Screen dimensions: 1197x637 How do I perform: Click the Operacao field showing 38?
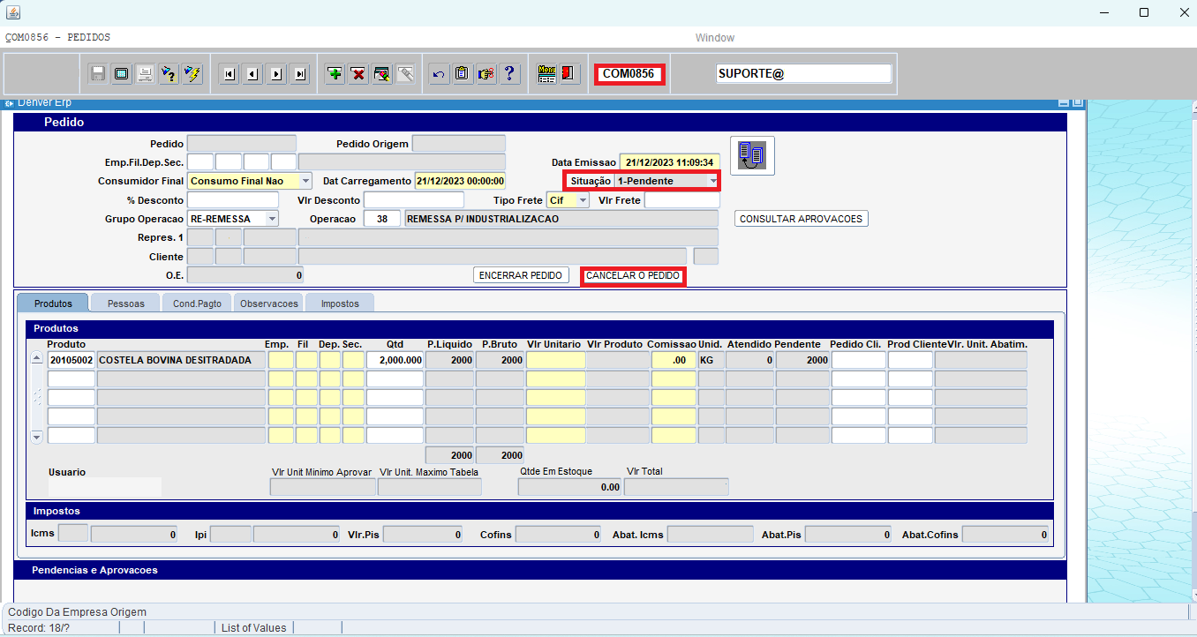point(382,219)
